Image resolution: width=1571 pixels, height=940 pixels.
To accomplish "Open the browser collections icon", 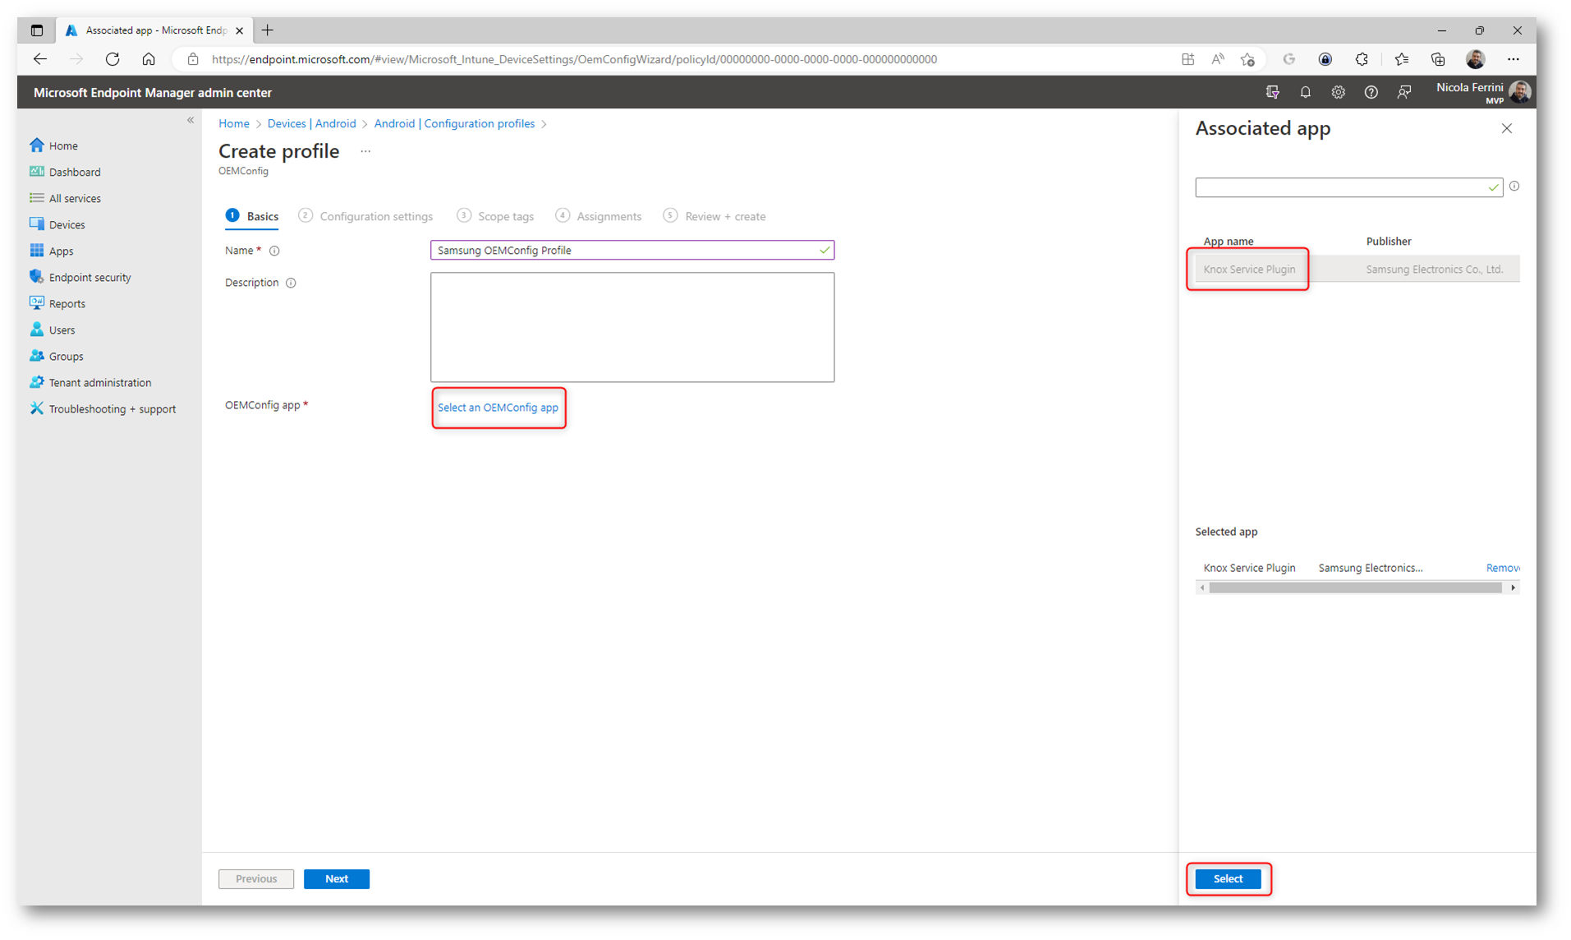I will [x=1437, y=59].
